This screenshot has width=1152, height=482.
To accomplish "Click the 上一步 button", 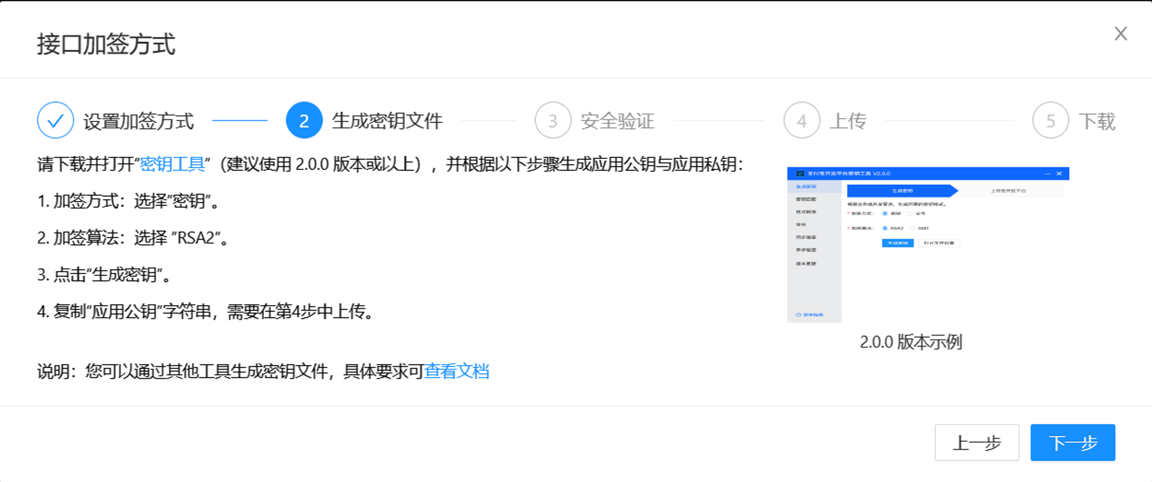I will pyautogui.click(x=977, y=442).
